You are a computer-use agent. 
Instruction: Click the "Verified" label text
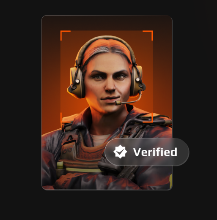click(155, 152)
